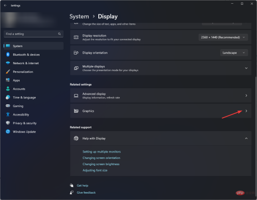Image resolution: width=257 pixels, height=200 pixels.
Task: Click the Time & language globe icon
Action: tap(8, 97)
